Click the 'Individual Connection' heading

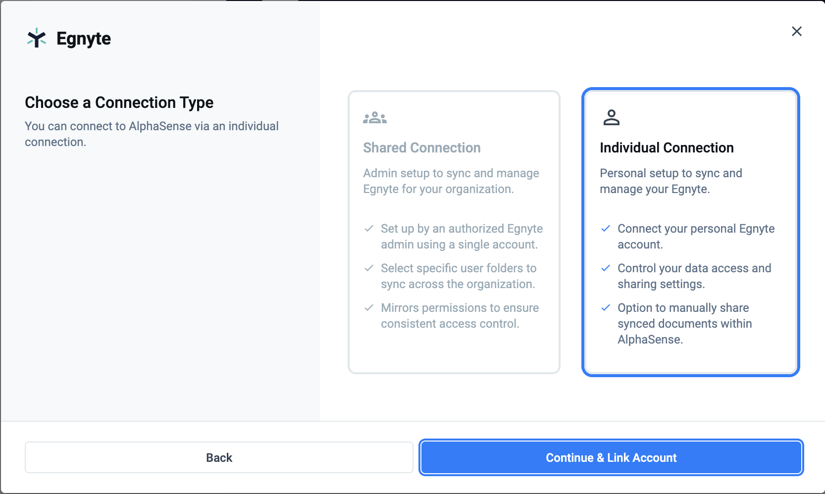coord(667,148)
